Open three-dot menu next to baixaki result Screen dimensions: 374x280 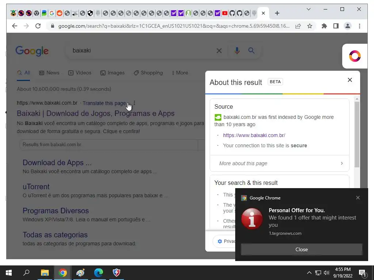[x=134, y=103]
